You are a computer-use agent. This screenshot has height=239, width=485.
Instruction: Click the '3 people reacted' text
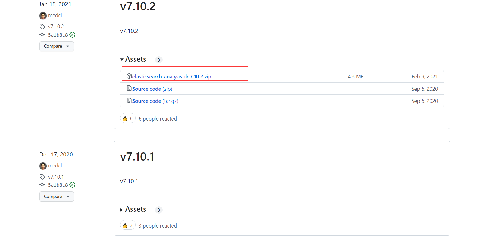tap(158, 226)
